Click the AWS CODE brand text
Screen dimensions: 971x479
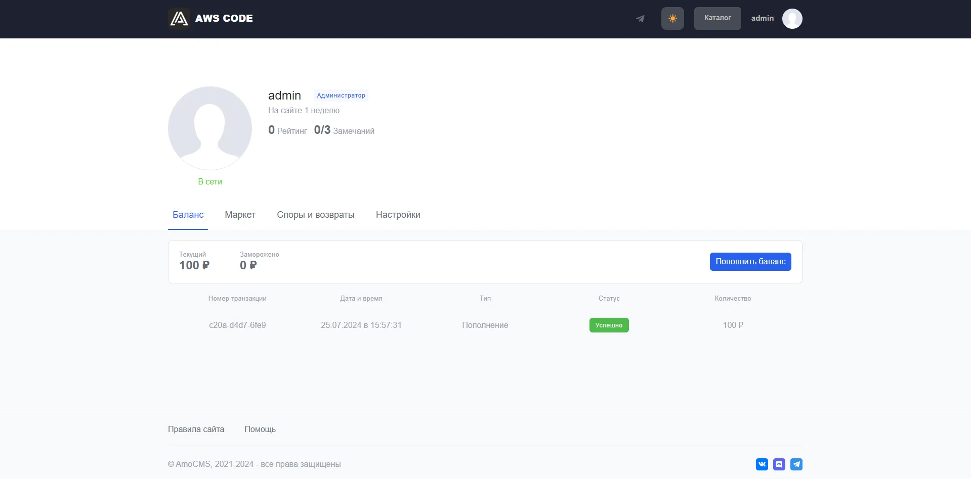(224, 19)
